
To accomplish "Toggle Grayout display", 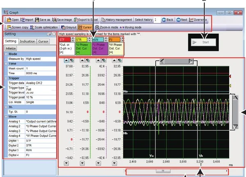I will 69,28.
